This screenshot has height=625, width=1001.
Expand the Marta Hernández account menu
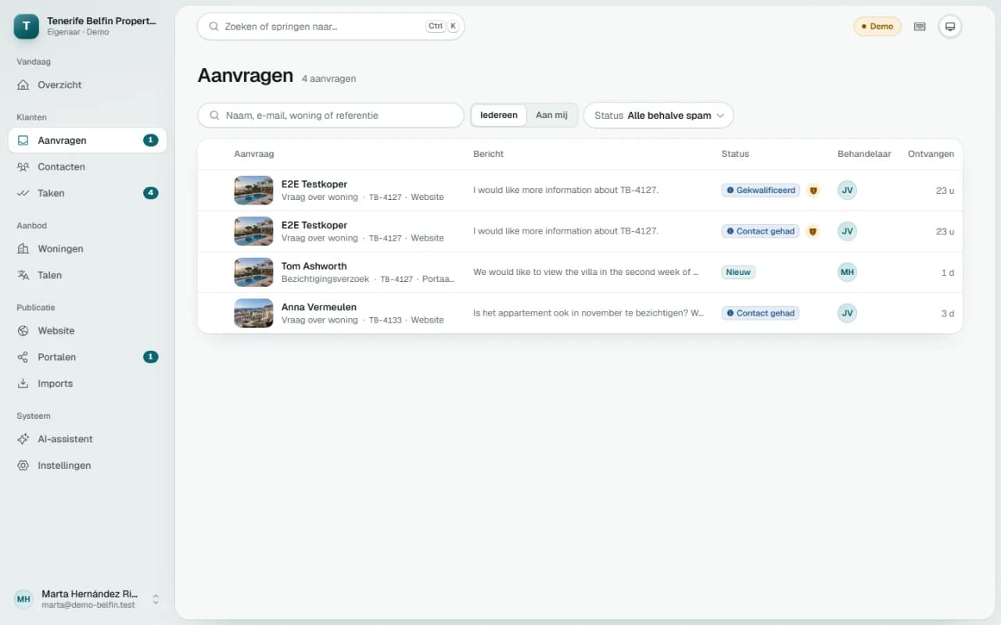(x=86, y=599)
